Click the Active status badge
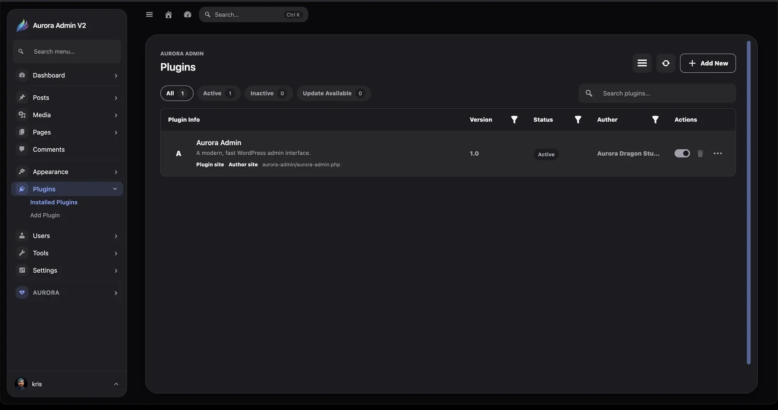The height and width of the screenshot is (410, 778). pyautogui.click(x=546, y=154)
